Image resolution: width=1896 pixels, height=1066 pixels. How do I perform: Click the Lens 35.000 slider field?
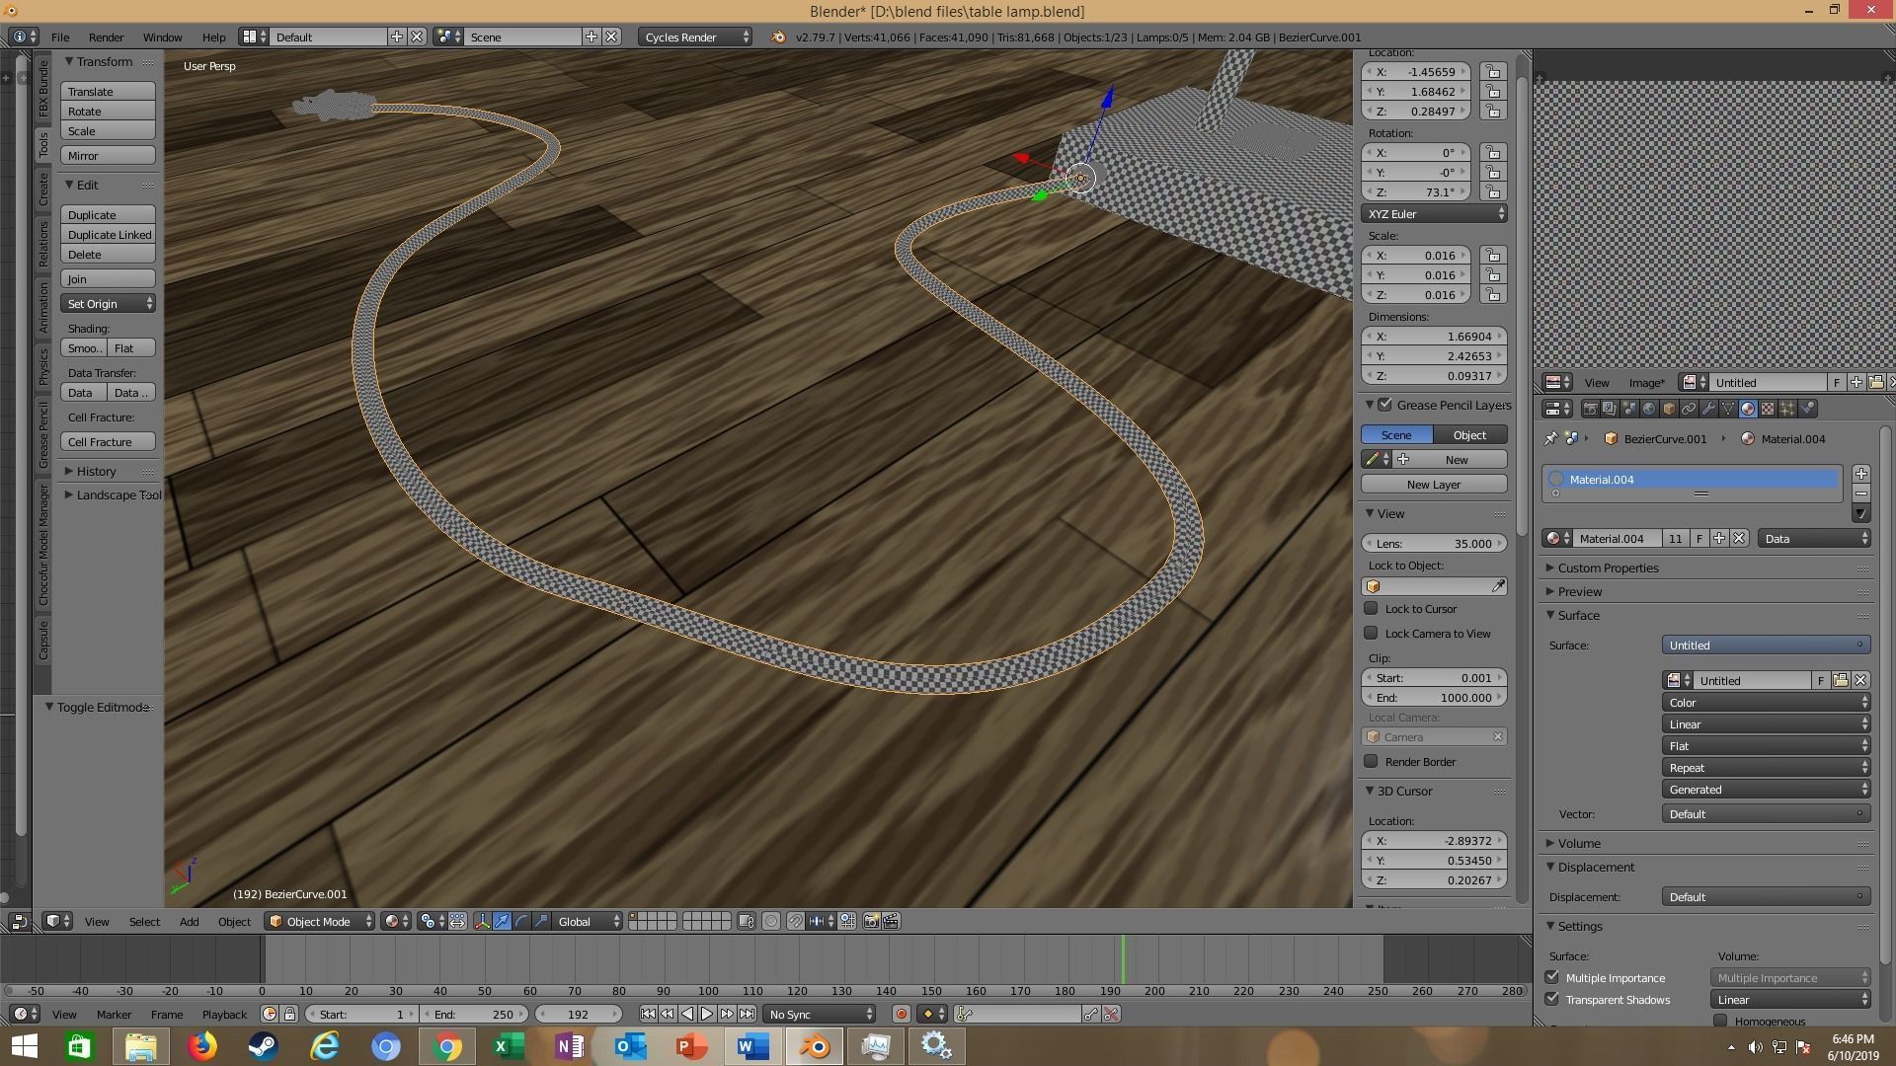pos(1433,544)
